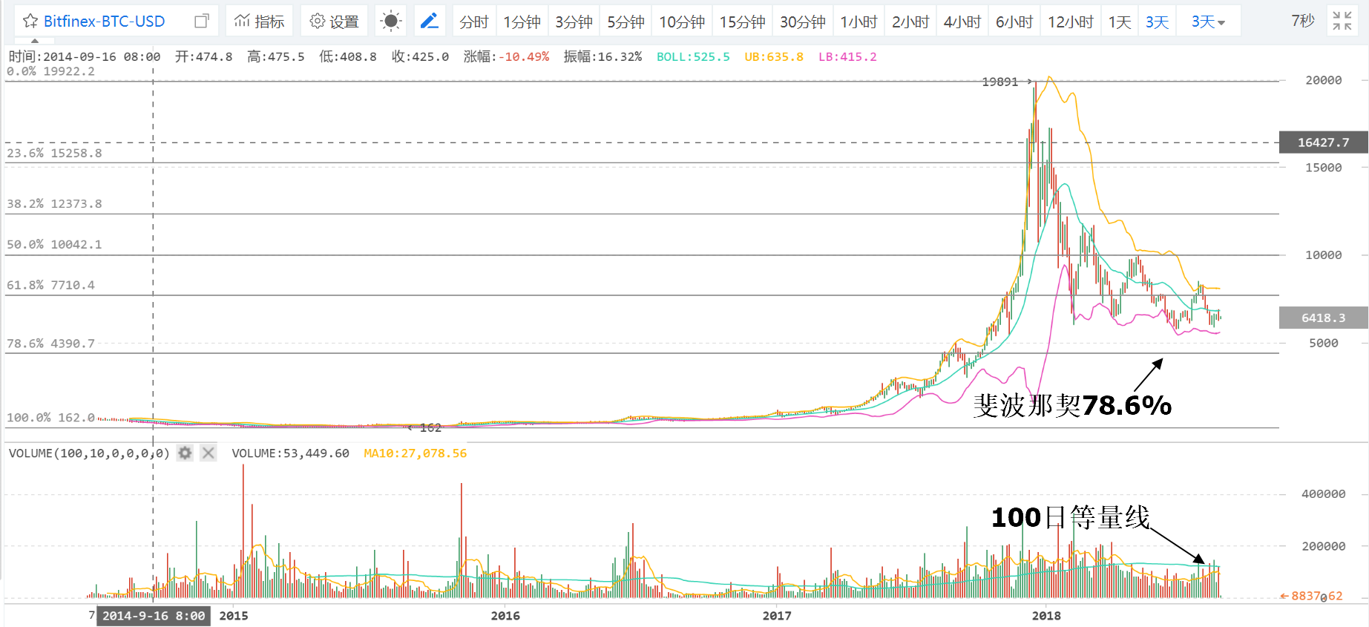Click the 斐波那契78.6% annotation text

point(1072,405)
